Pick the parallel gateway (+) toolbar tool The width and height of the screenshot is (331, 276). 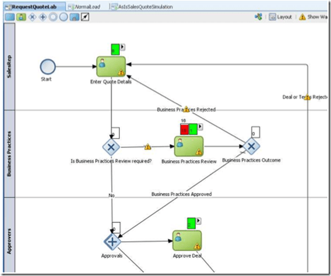[x=43, y=17]
